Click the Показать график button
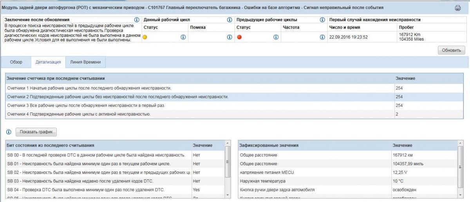 [36, 132]
